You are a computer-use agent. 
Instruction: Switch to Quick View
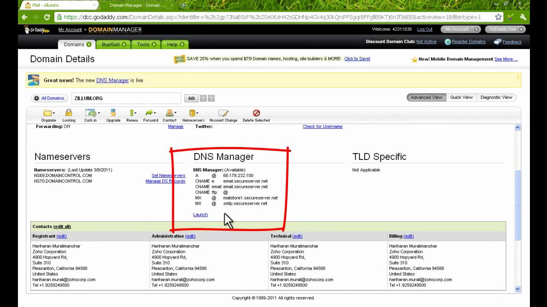pyautogui.click(x=462, y=97)
